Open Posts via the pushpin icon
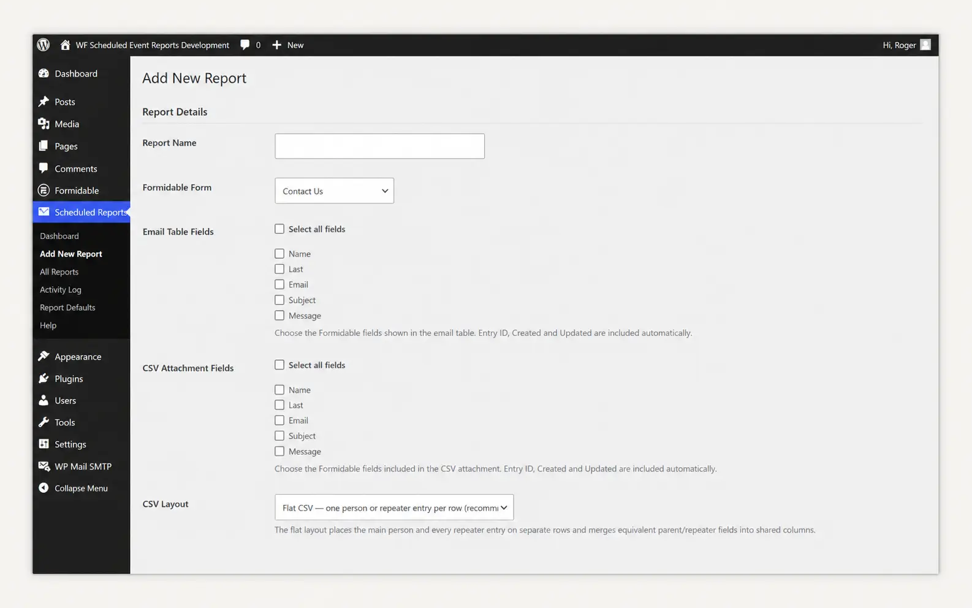972x608 pixels. [x=44, y=102]
